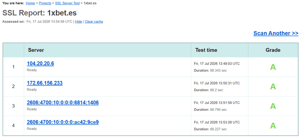Select the 13:51:59 UTC test time
The width and height of the screenshot is (302, 138).
[217, 103]
